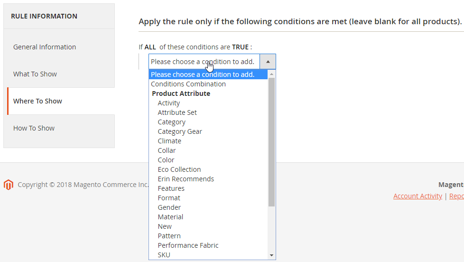Choose Conditions Combination from the list

pyautogui.click(x=188, y=84)
